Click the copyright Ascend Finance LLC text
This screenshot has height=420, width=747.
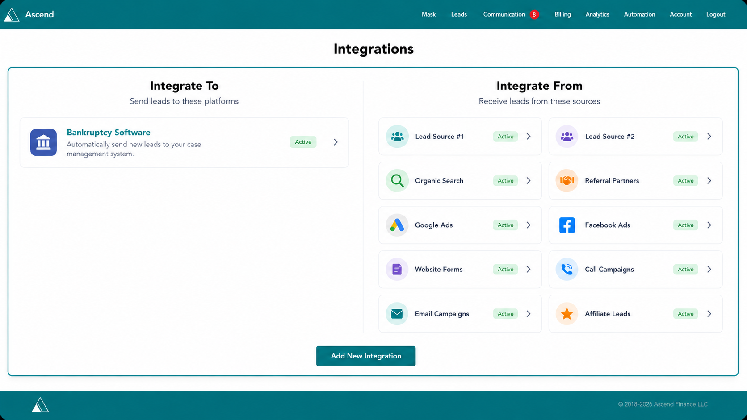click(663, 404)
